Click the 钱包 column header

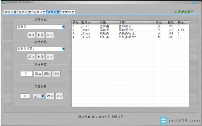click(x=171, y=23)
